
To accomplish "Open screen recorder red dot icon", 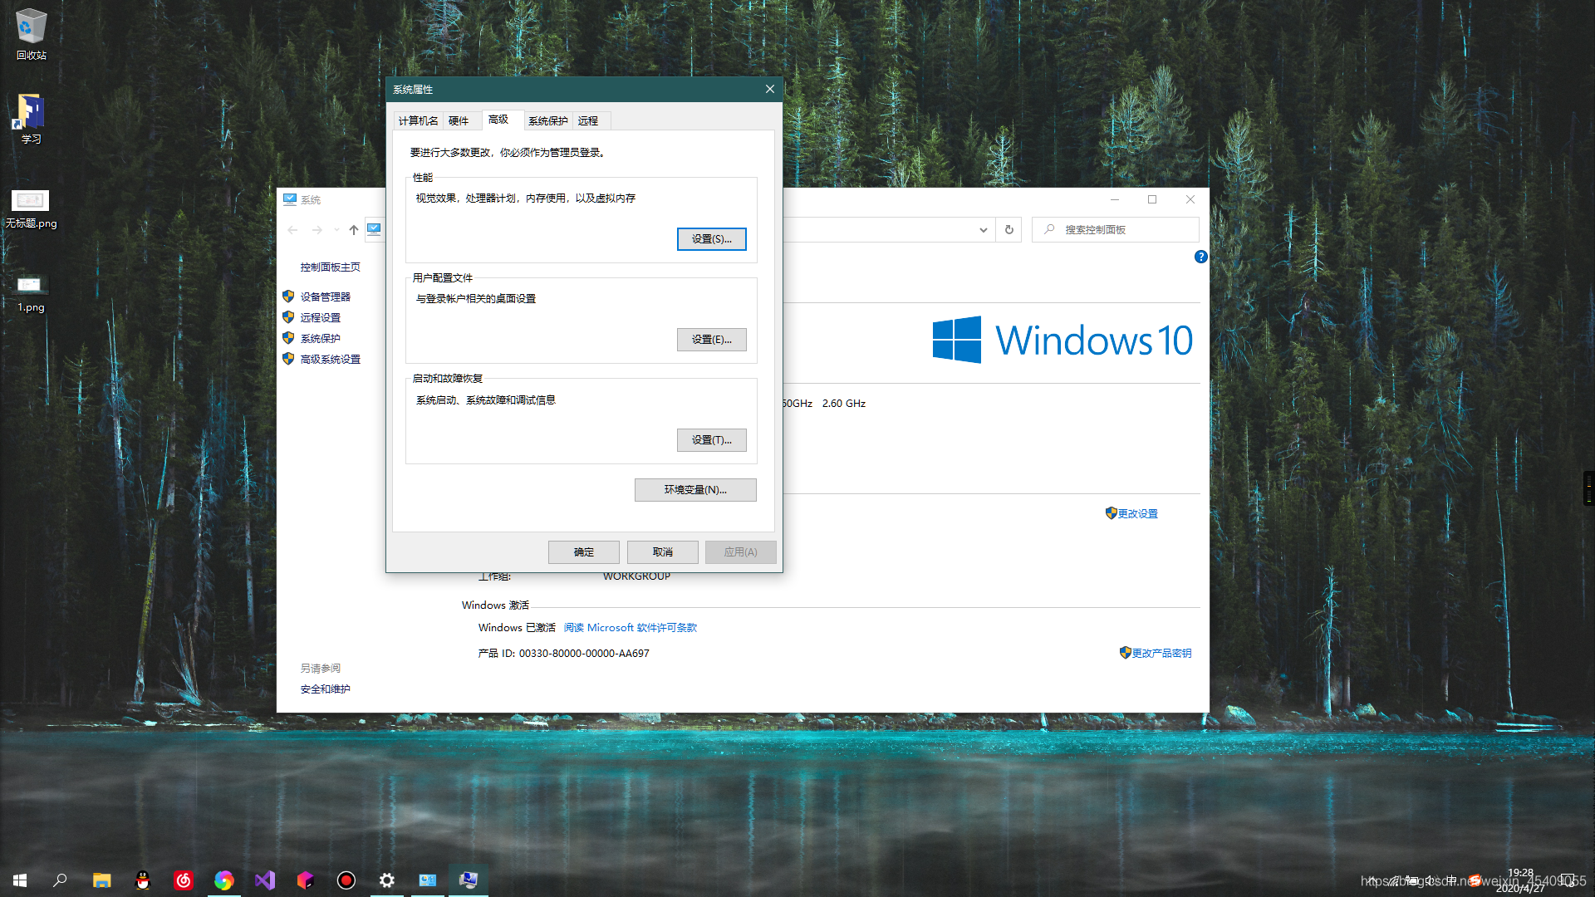I will point(346,880).
